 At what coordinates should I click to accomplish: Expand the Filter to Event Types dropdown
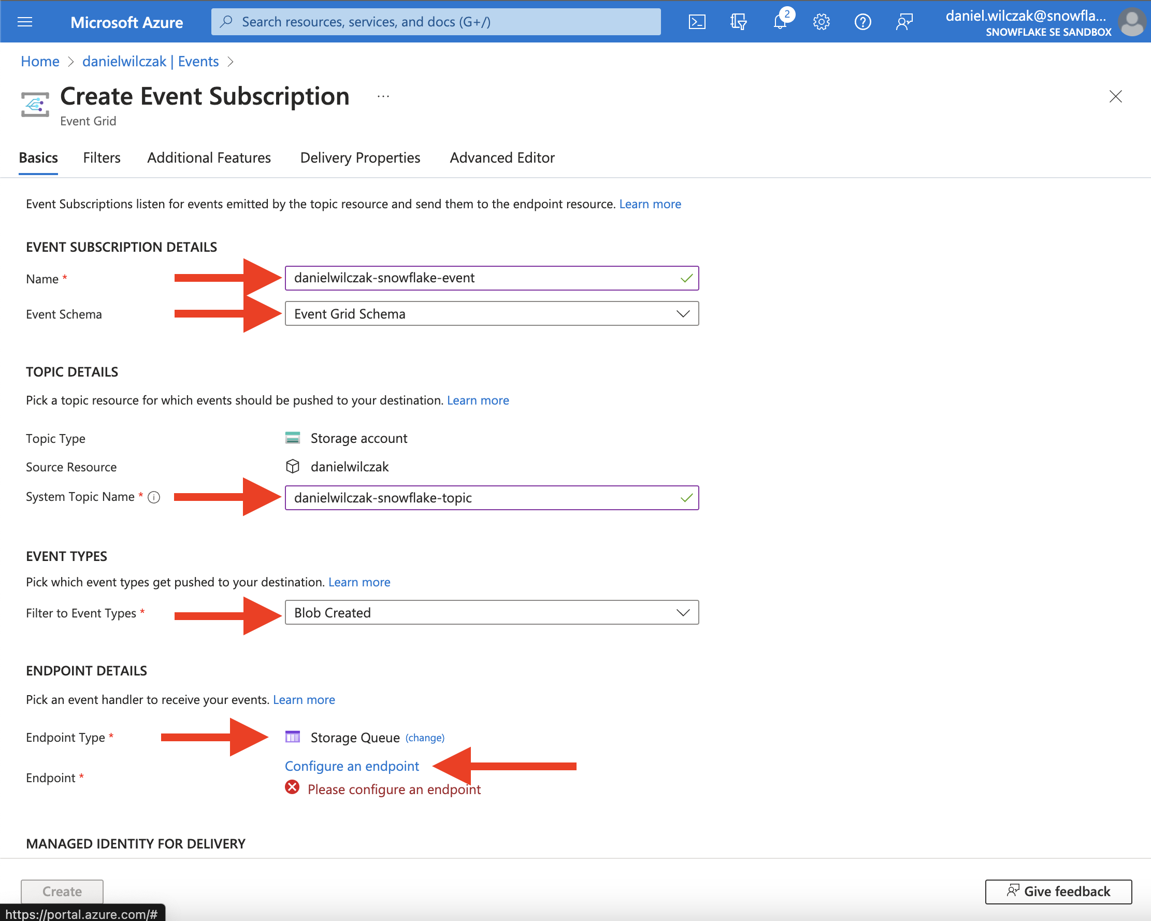492,612
